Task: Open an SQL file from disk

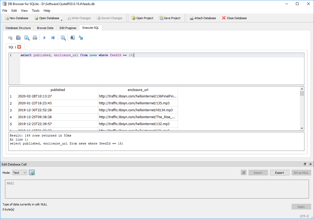Action: click(18, 38)
